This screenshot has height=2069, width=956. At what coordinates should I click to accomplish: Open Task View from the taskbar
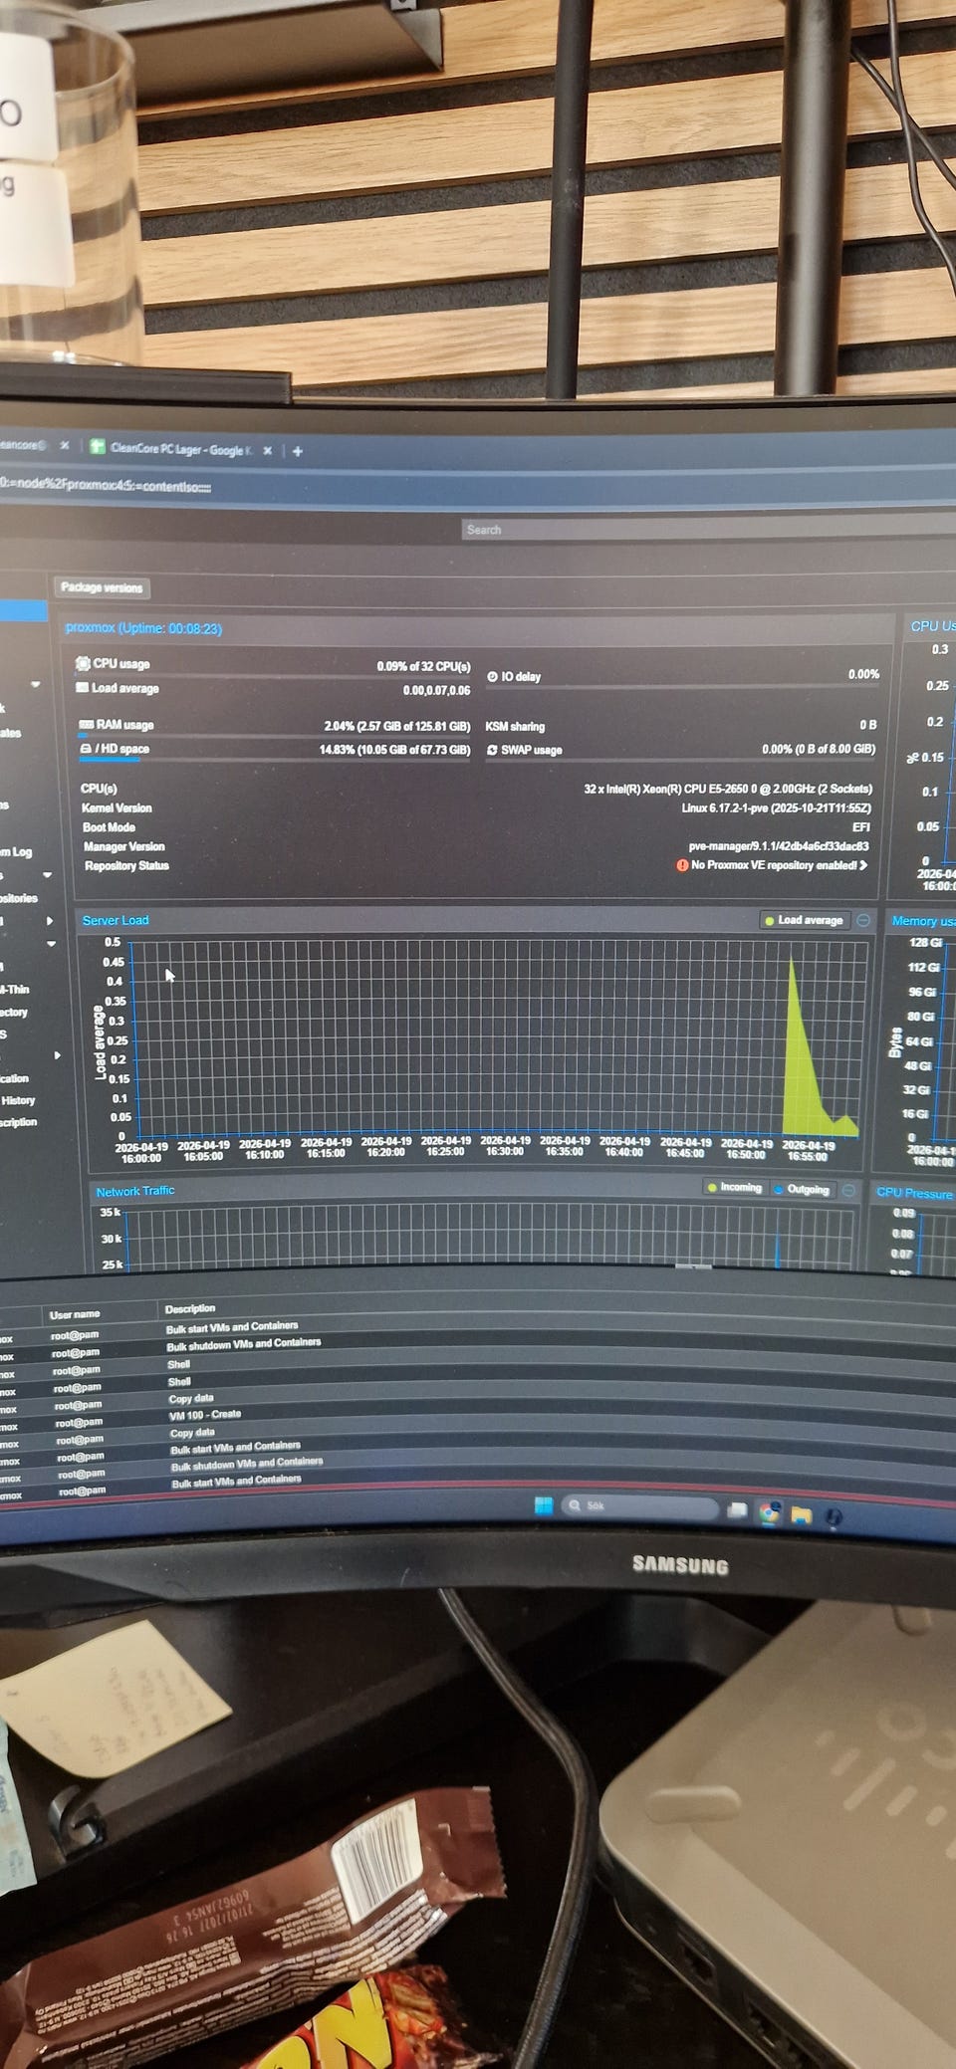pos(737,1510)
